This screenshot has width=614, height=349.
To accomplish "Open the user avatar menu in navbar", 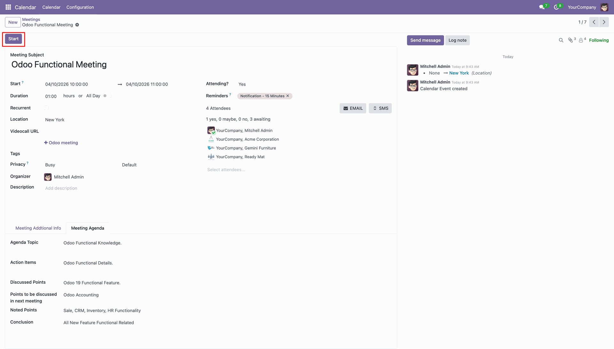I will coord(604,7).
